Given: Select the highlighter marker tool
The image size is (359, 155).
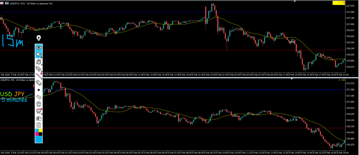Looking at the screenshot, I should pos(39,68).
